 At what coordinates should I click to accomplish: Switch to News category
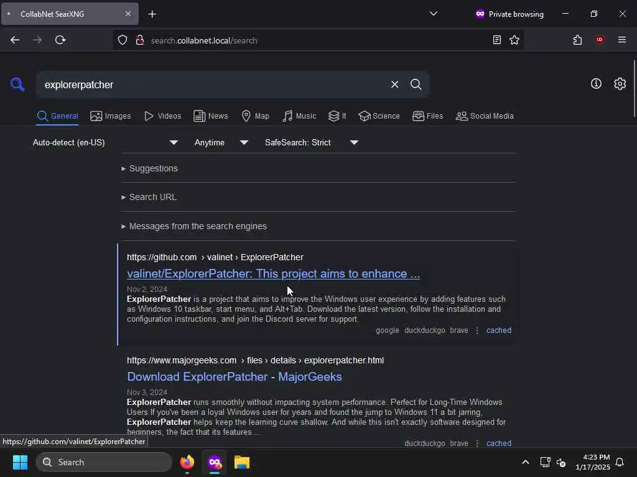tap(210, 116)
